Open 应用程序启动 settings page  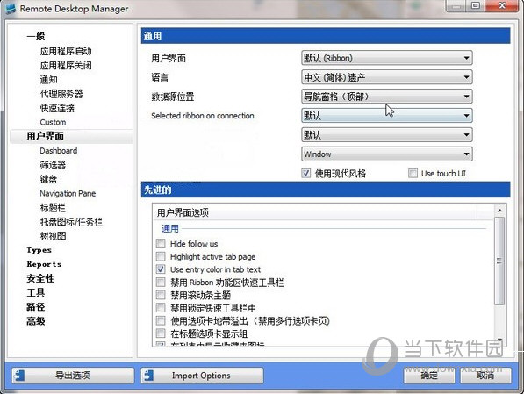[66, 51]
